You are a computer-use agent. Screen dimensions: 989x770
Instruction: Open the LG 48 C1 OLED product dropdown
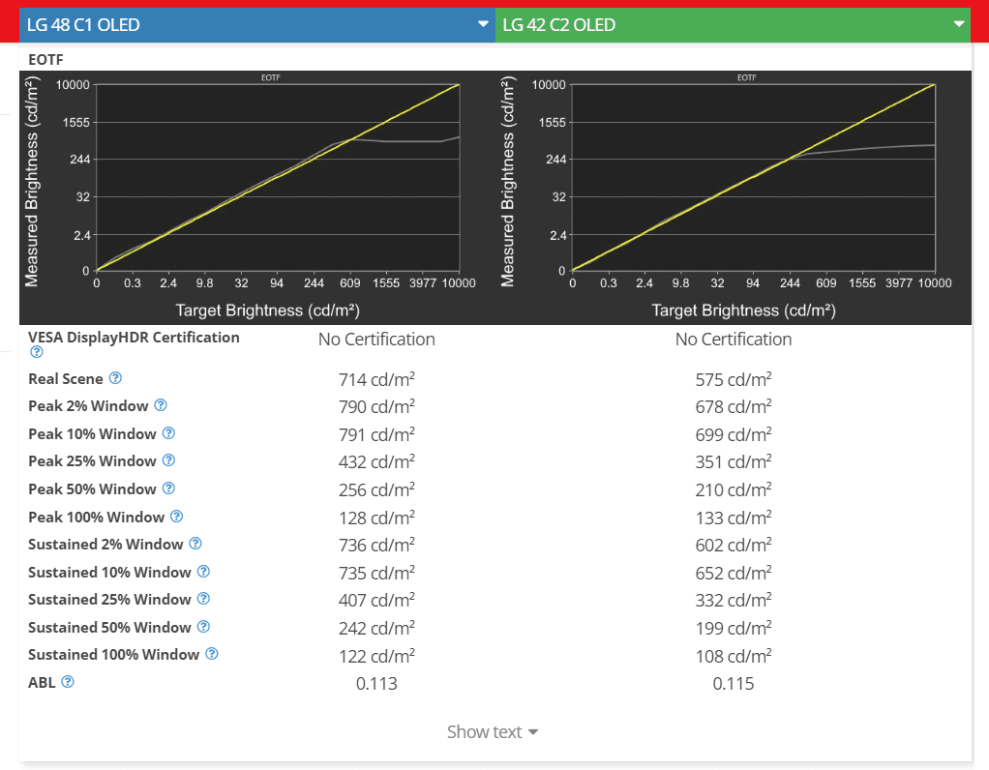point(257,25)
